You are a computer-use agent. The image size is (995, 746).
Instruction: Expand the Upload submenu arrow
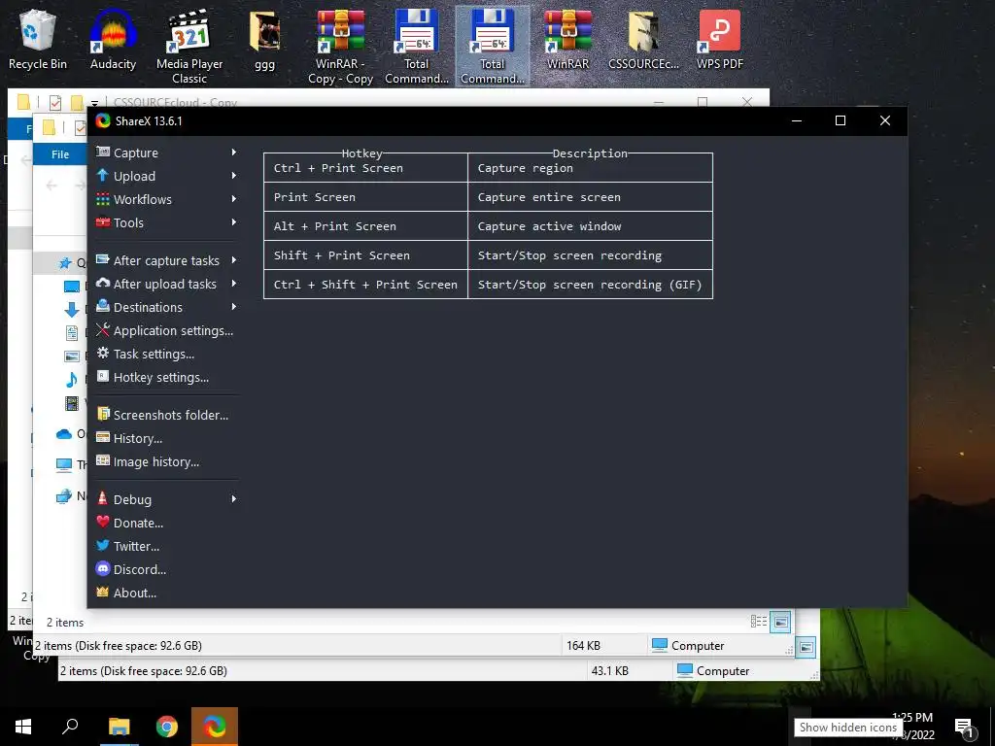pyautogui.click(x=233, y=176)
